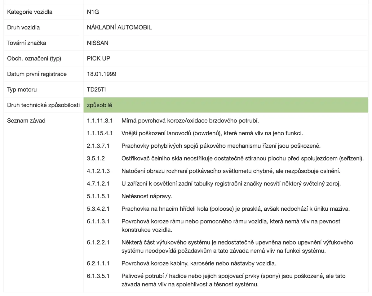Click the green 'způsobilé' status cell
The width and height of the screenshot is (372, 296).
pos(226,105)
